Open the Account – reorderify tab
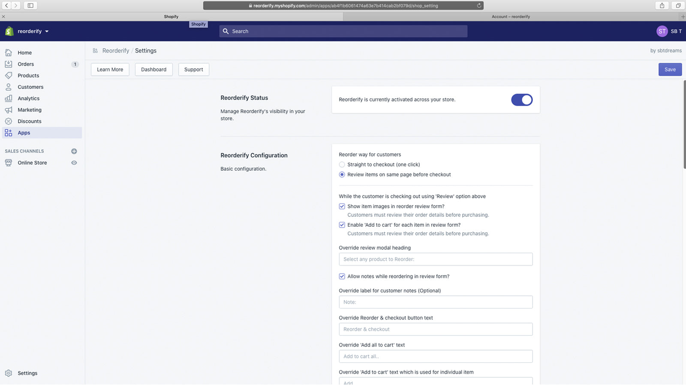Image resolution: width=686 pixels, height=385 pixels. (511, 16)
